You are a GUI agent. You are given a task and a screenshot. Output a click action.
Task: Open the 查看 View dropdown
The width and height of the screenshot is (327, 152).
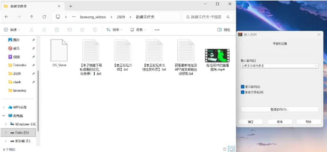[138, 30]
